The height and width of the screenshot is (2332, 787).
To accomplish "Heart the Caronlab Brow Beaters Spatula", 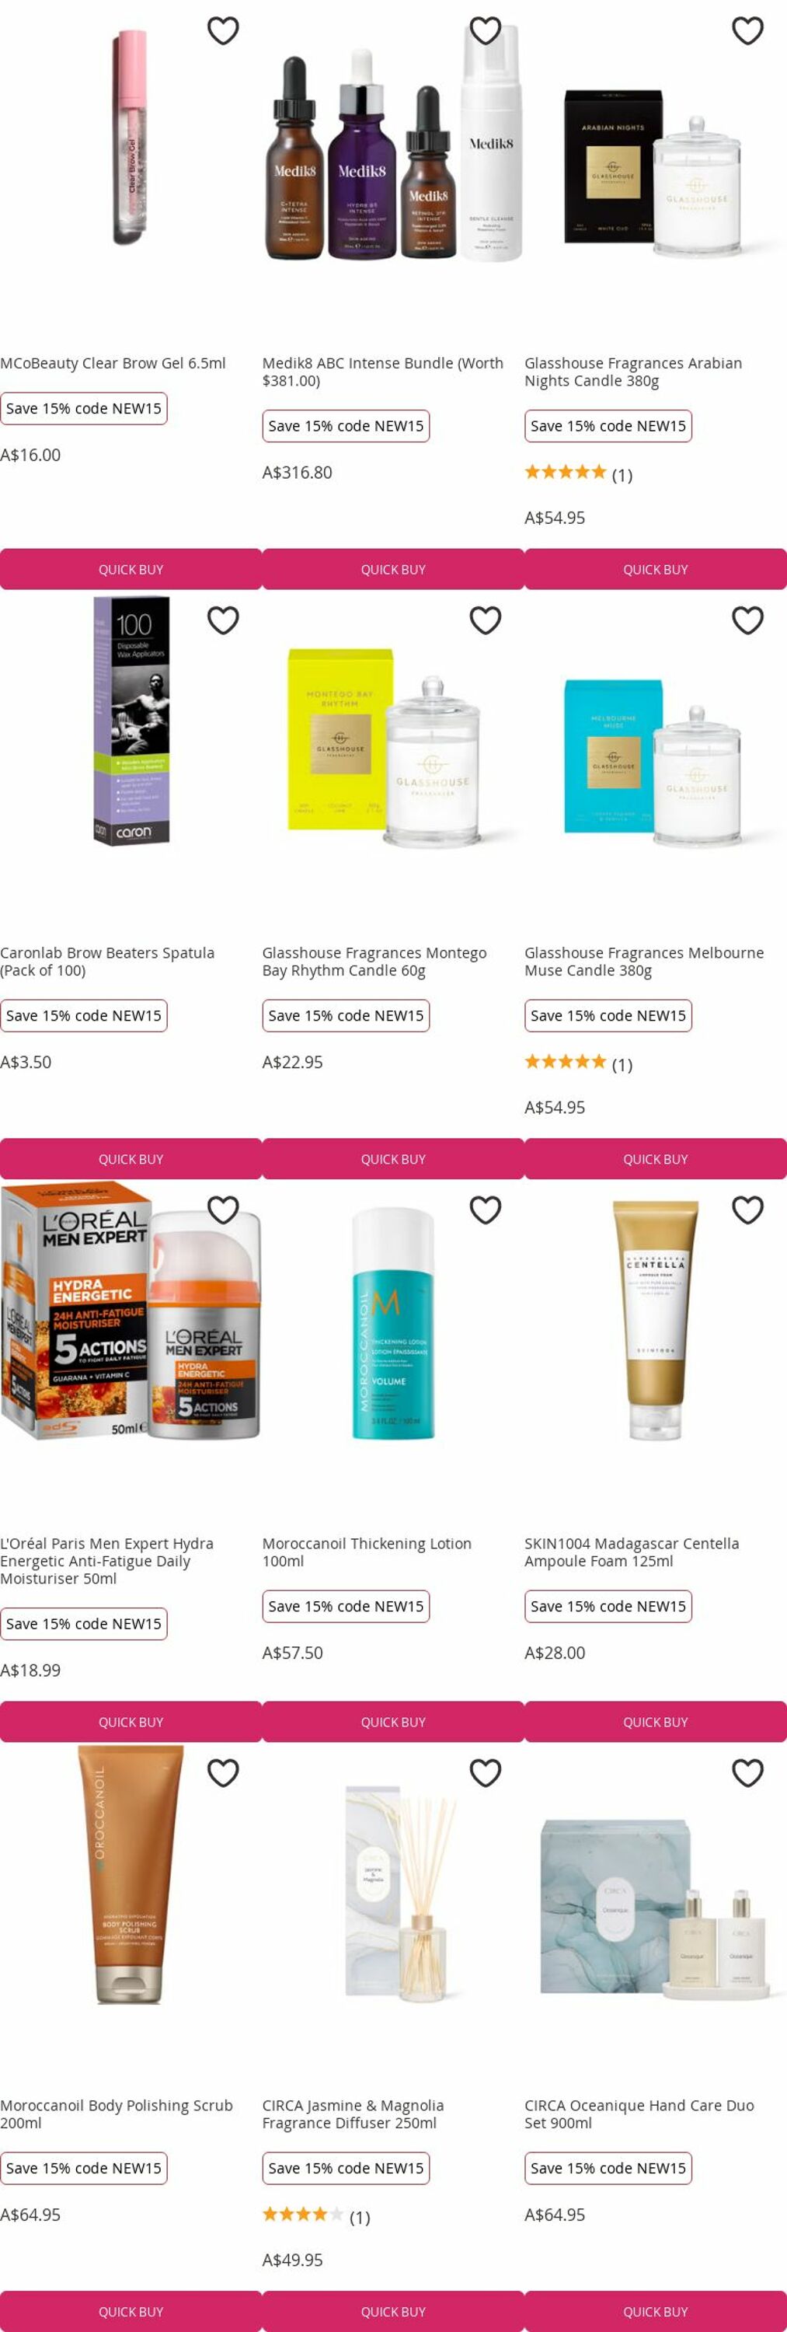I will pos(222,620).
